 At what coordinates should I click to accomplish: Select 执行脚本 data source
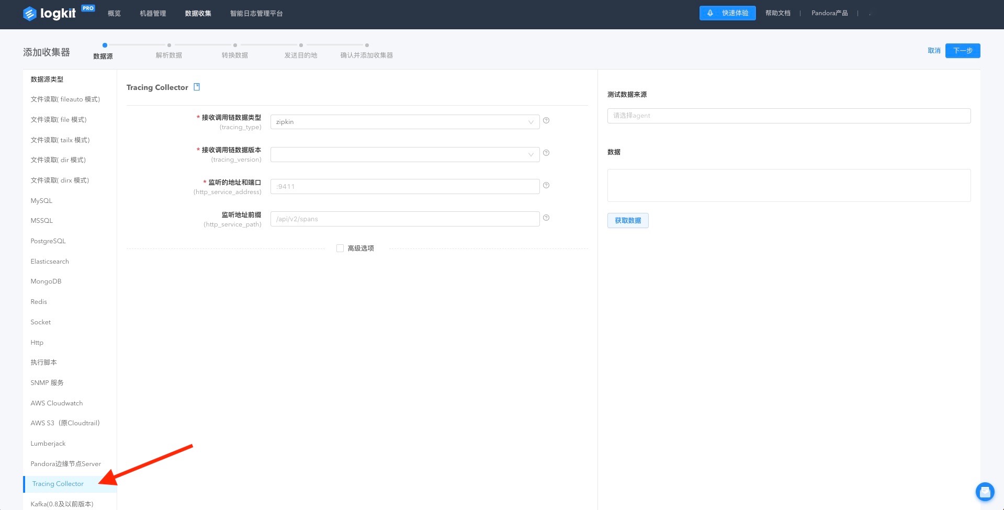click(x=44, y=362)
